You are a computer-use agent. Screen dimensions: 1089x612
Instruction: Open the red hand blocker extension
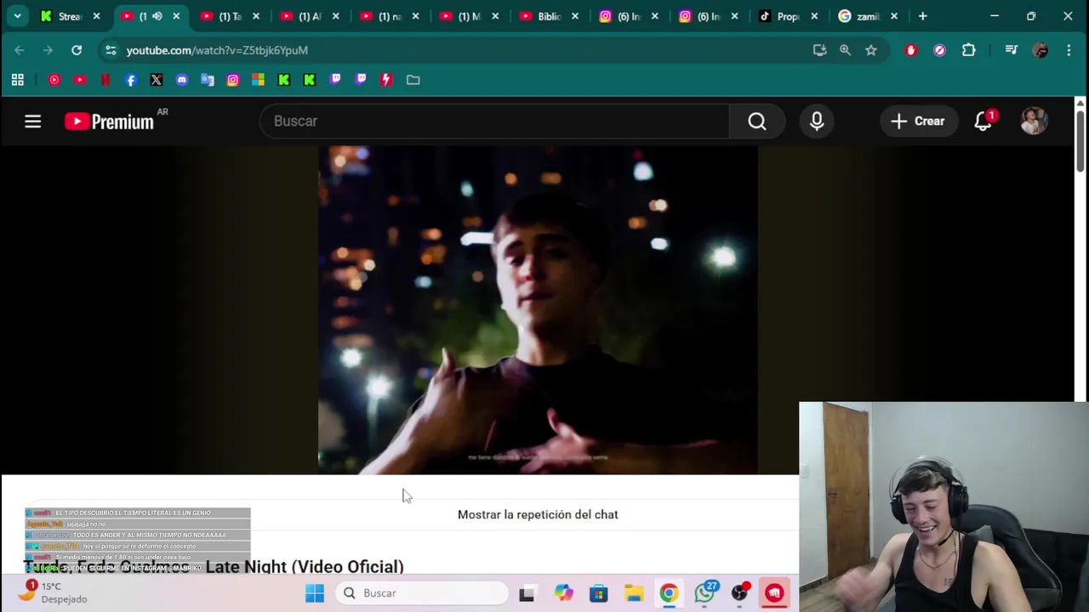911,50
